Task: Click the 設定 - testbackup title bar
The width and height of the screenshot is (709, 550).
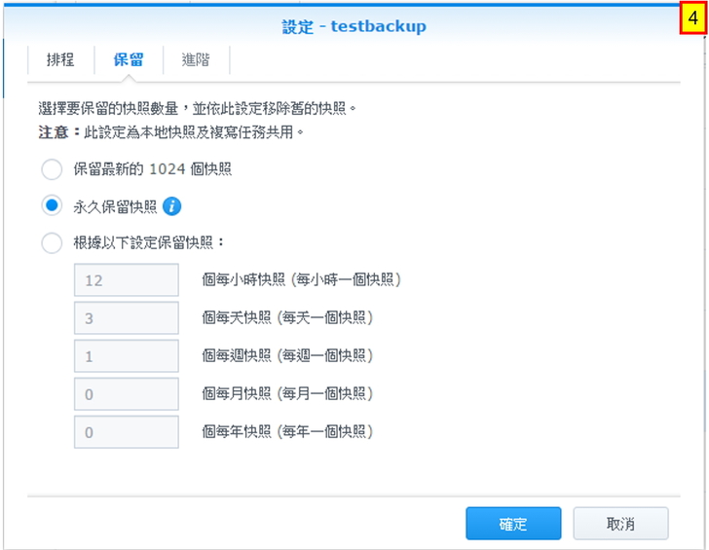Action: pos(354,26)
